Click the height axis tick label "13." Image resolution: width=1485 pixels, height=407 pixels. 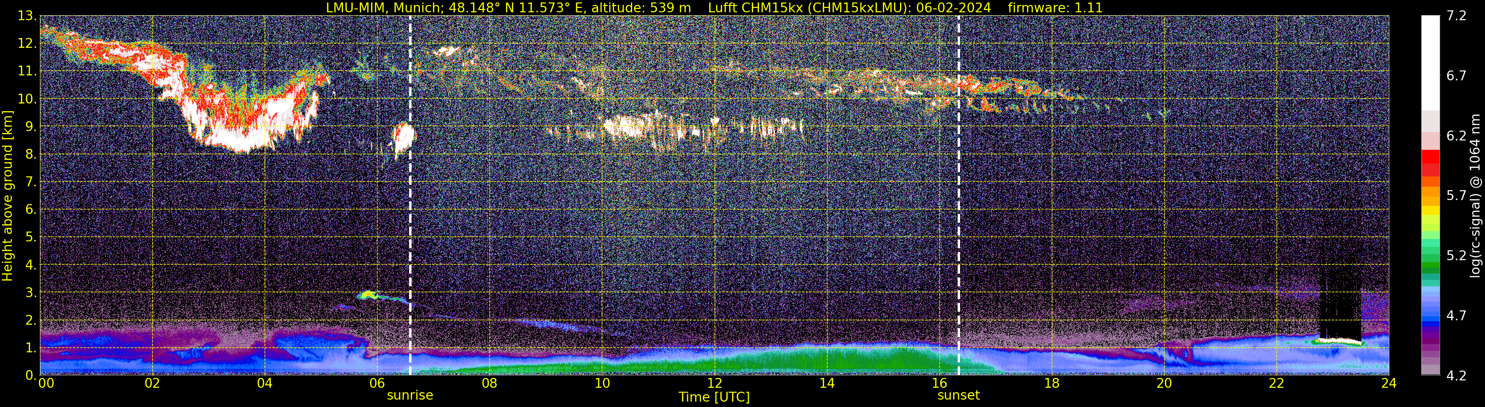27,16
